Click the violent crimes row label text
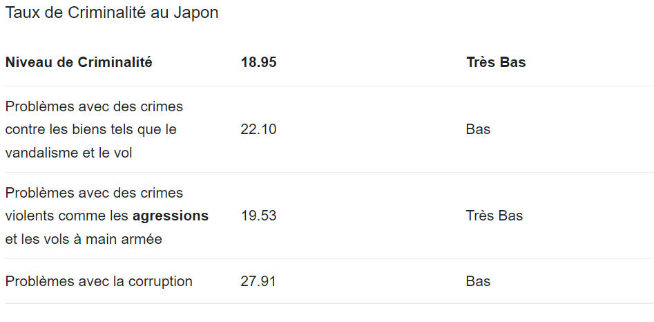Viewport: 654px width, 322px height. [x=107, y=216]
